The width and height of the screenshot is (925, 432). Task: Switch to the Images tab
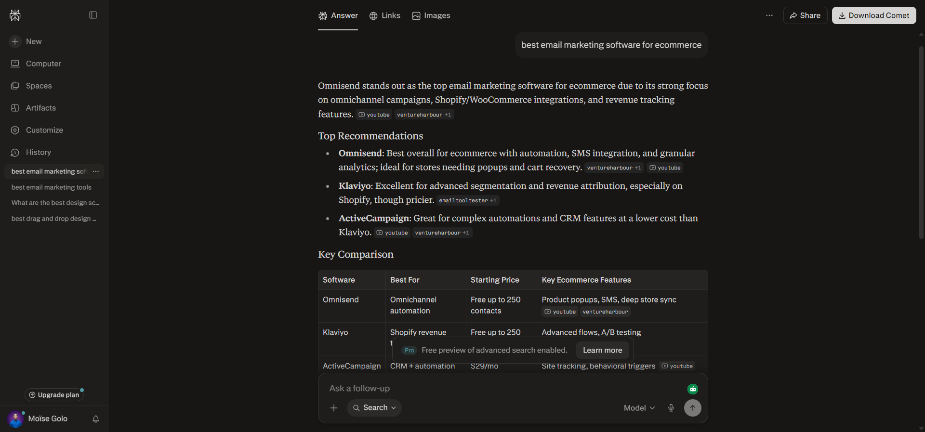tap(431, 15)
